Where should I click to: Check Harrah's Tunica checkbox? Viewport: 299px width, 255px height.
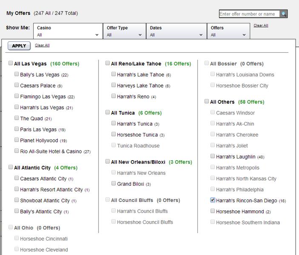114,123
